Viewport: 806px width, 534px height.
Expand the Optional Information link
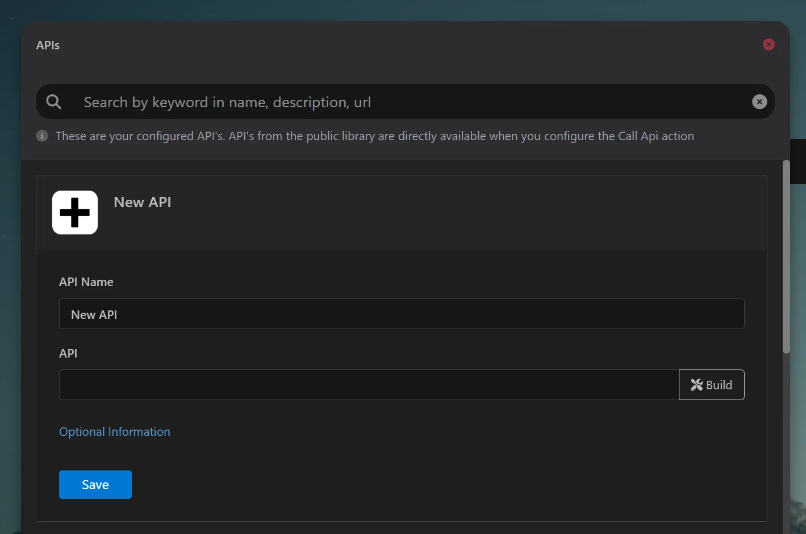pyautogui.click(x=115, y=431)
